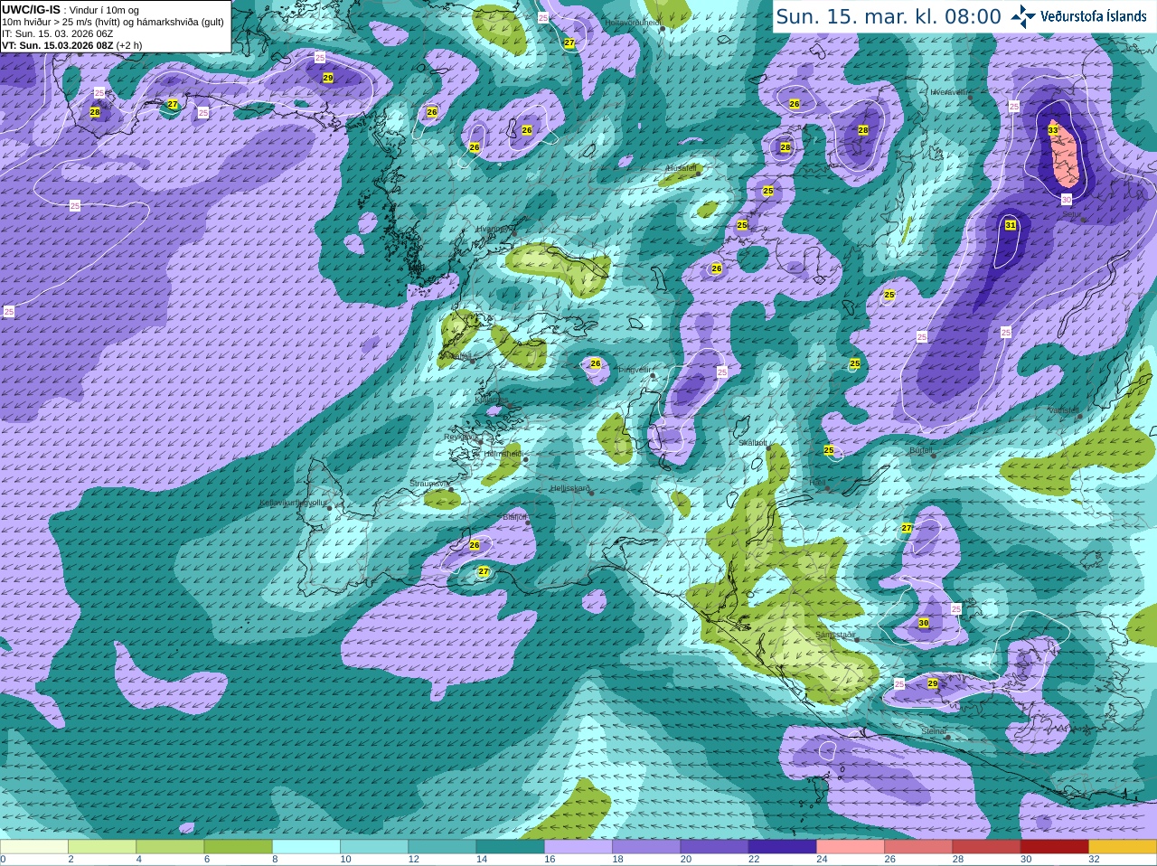
Task: Click the Hólmsheiði station label
Action: tap(503, 453)
